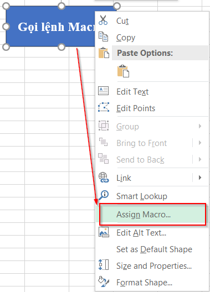Viewport: 210px width, 292px height.
Task: Click the Edit Alt Text picture icon
Action: pyautogui.click(x=104, y=232)
